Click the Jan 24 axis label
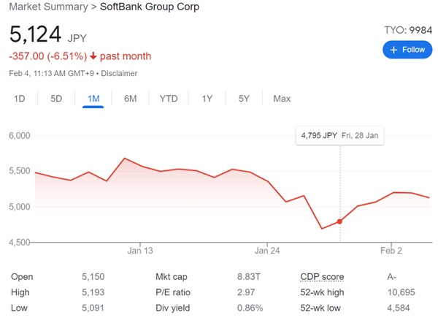The height and width of the screenshot is (323, 438). [x=267, y=251]
